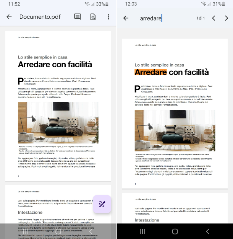This screenshot has height=239, width=233.
Task: Open the comments icon in toolbar
Action: pyautogui.click(x=78, y=16)
